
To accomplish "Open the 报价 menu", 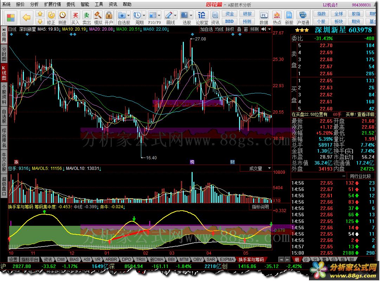I will point(20,4).
